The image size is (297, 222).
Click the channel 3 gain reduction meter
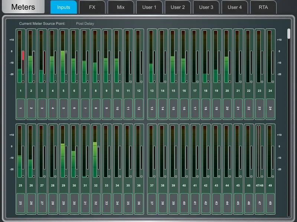click(x=45, y=63)
